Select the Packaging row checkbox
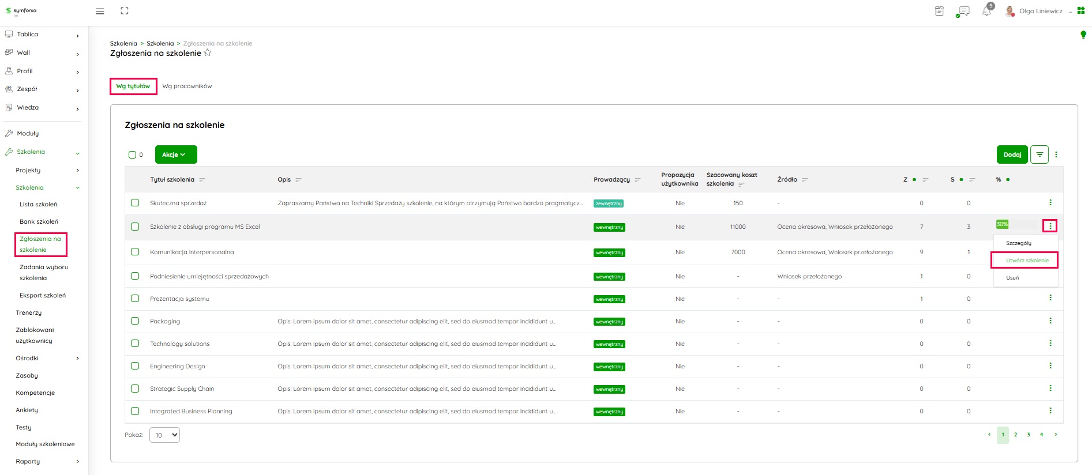The height and width of the screenshot is (475, 1092). (x=135, y=321)
